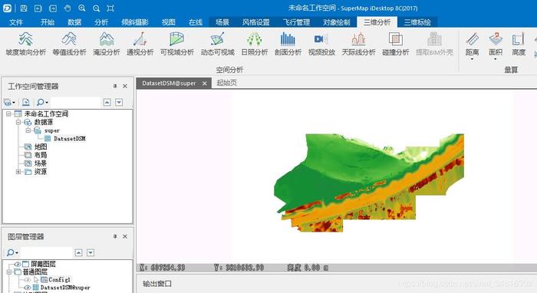
Task: Open the 文件 menu
Action: click(x=16, y=22)
